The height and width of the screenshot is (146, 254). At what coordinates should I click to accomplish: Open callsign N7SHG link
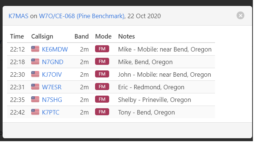(52, 100)
